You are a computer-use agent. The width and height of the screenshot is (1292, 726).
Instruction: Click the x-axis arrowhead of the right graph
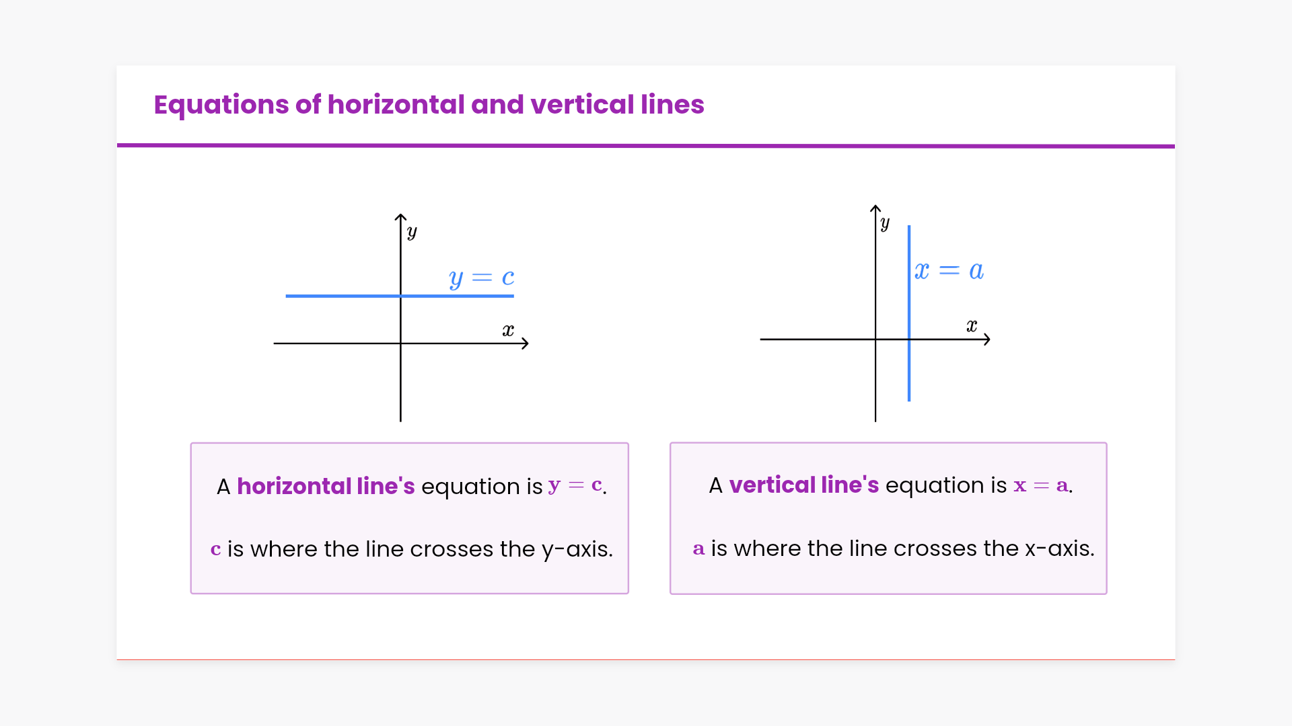tap(987, 339)
